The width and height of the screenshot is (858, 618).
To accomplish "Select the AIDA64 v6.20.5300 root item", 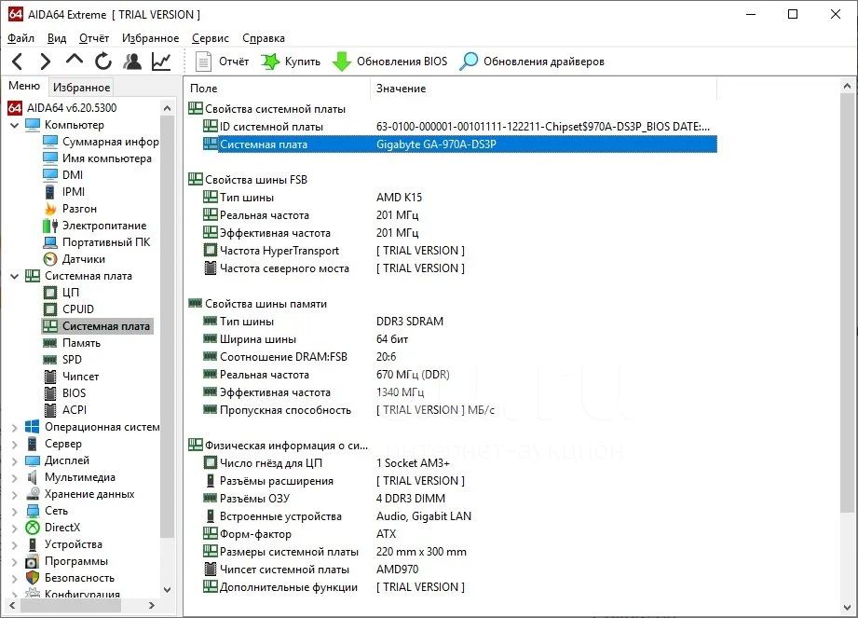I will tap(62, 108).
